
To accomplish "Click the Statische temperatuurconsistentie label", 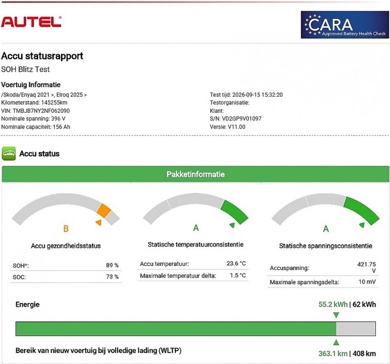I will [196, 245].
